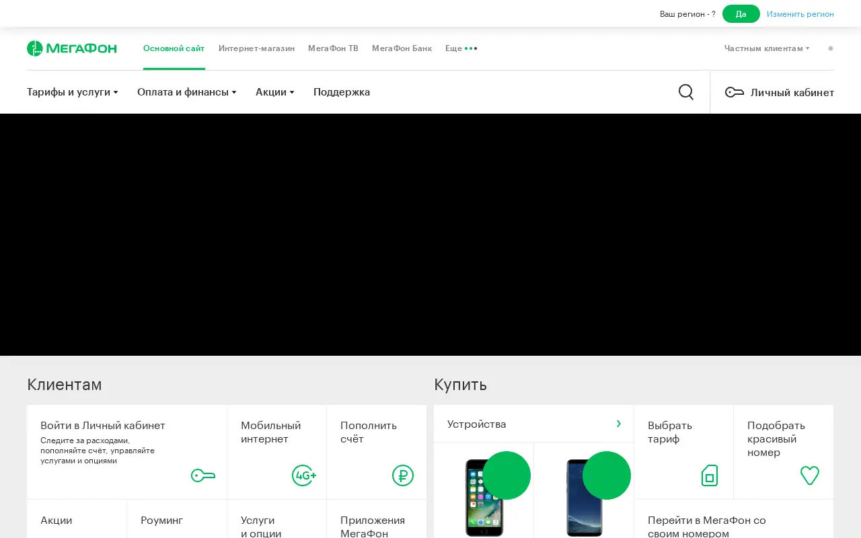Click the SIM card icon in Выбрать тариф
Screen dimensions: 861x538
tap(710, 475)
